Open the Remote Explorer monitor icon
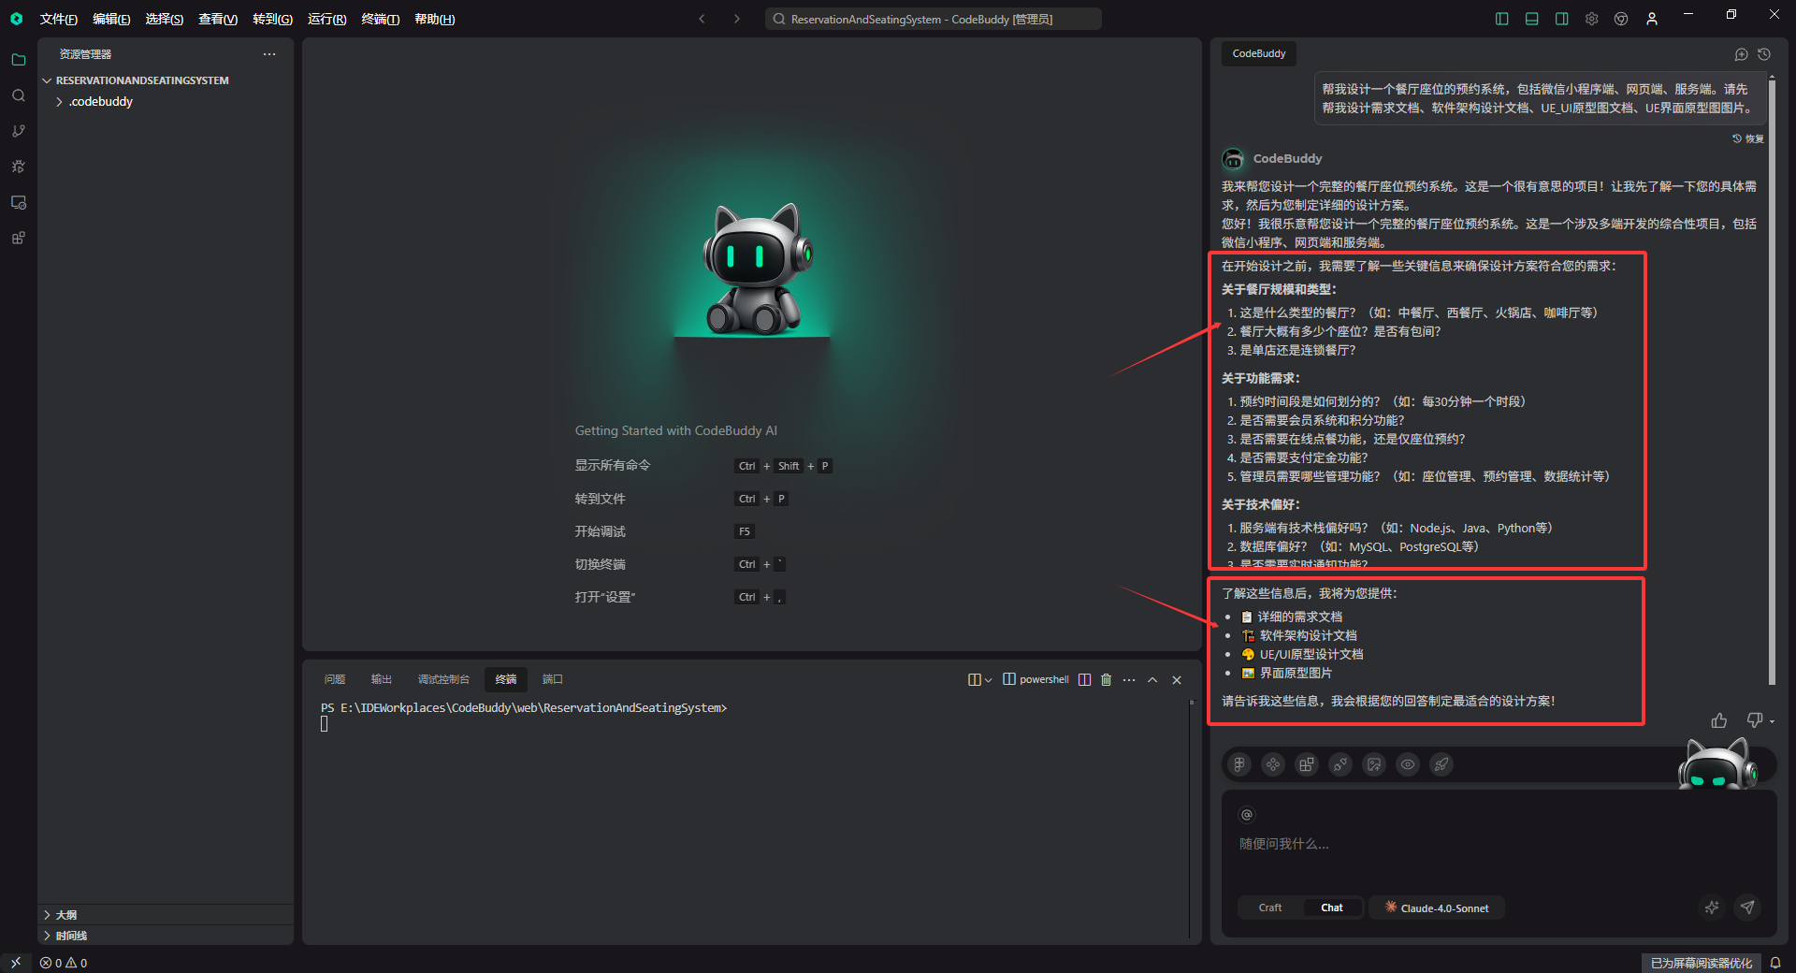 (18, 202)
